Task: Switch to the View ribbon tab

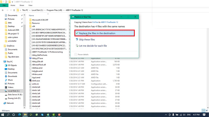Action: pyautogui.click(x=30, y=5)
